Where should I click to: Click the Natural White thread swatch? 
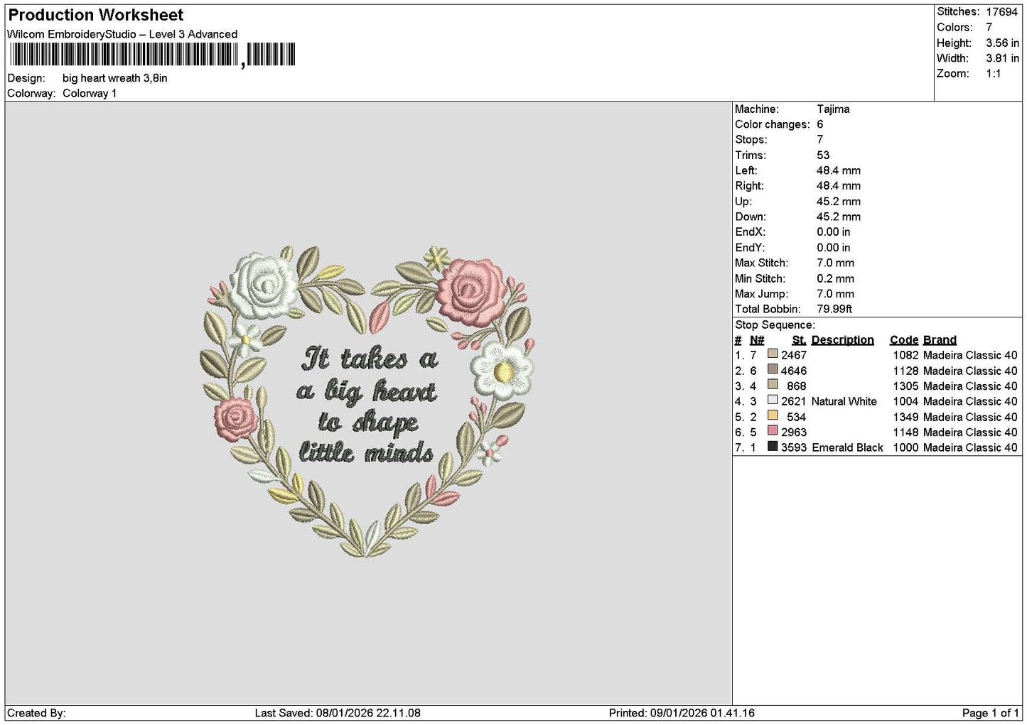[773, 400]
